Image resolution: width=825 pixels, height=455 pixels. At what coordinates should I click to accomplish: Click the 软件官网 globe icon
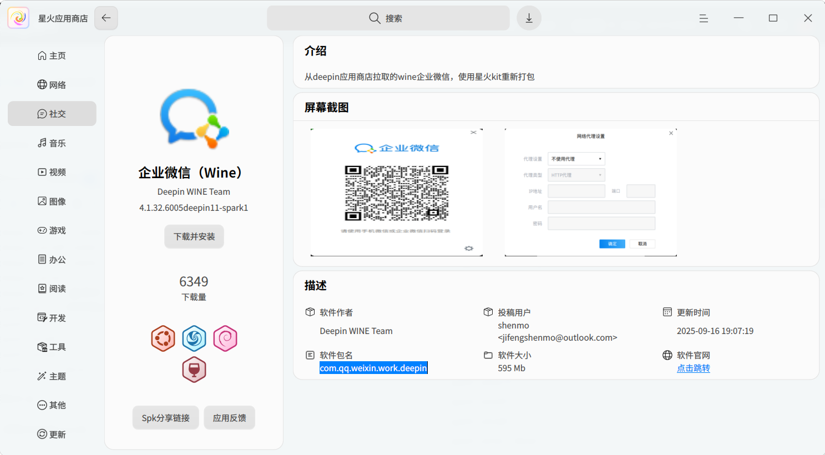coord(667,355)
